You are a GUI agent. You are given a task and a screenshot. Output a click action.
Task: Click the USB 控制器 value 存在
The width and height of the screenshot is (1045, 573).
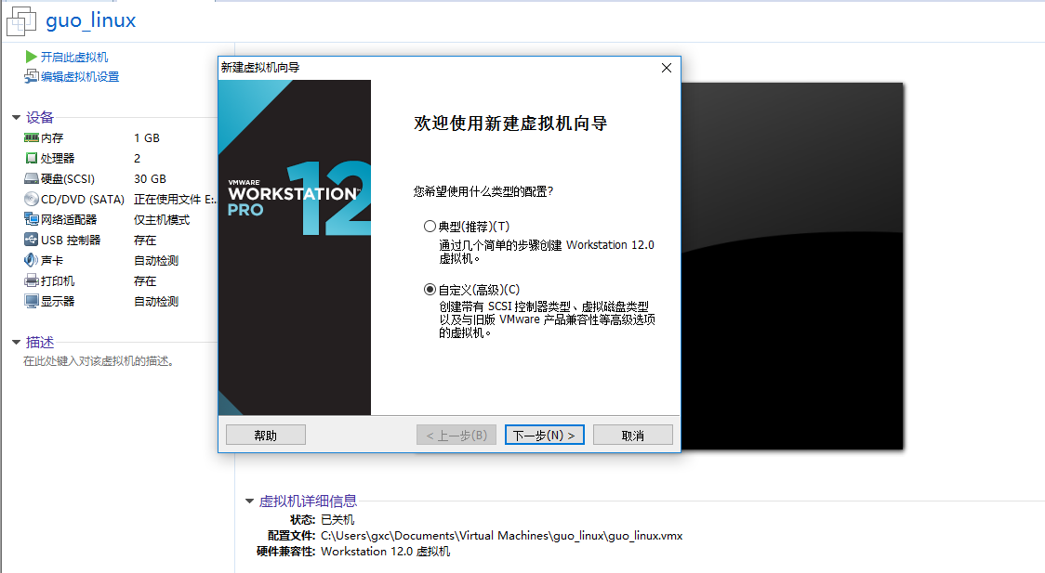click(145, 241)
